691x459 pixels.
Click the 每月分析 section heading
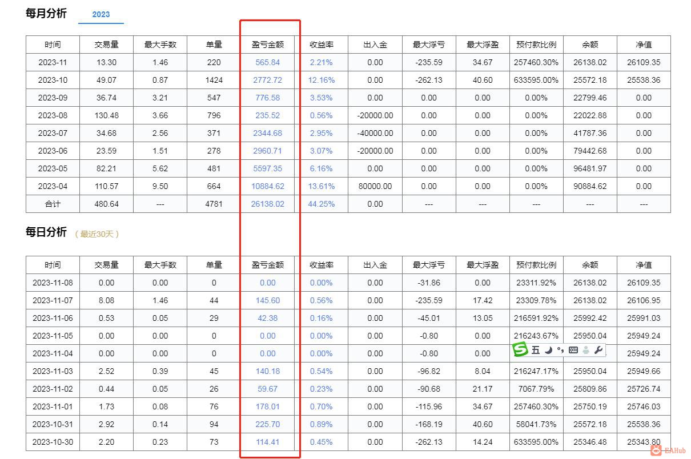(x=46, y=13)
